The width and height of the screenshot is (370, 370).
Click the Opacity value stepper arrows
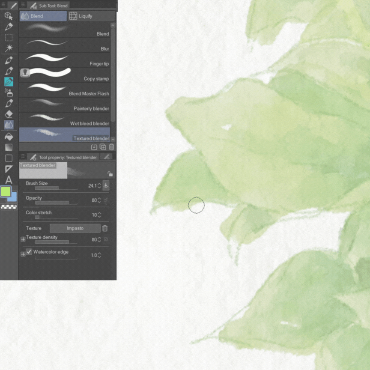tap(99, 200)
